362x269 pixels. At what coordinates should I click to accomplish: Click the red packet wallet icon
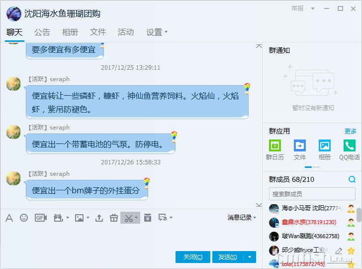[x=148, y=218]
